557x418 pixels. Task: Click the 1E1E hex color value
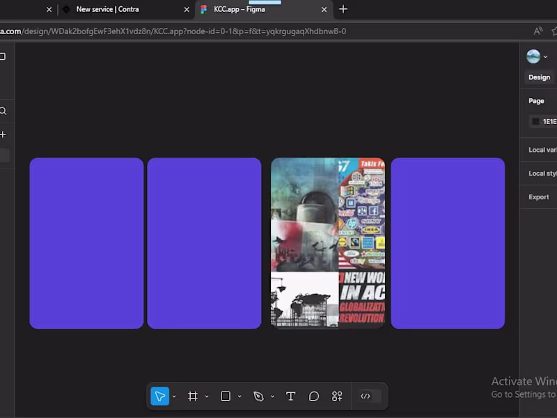pyautogui.click(x=549, y=121)
